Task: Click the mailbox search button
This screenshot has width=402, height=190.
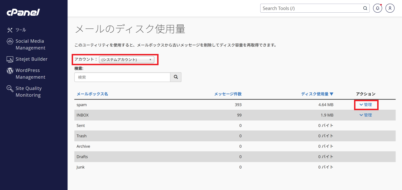Action: 176,77
